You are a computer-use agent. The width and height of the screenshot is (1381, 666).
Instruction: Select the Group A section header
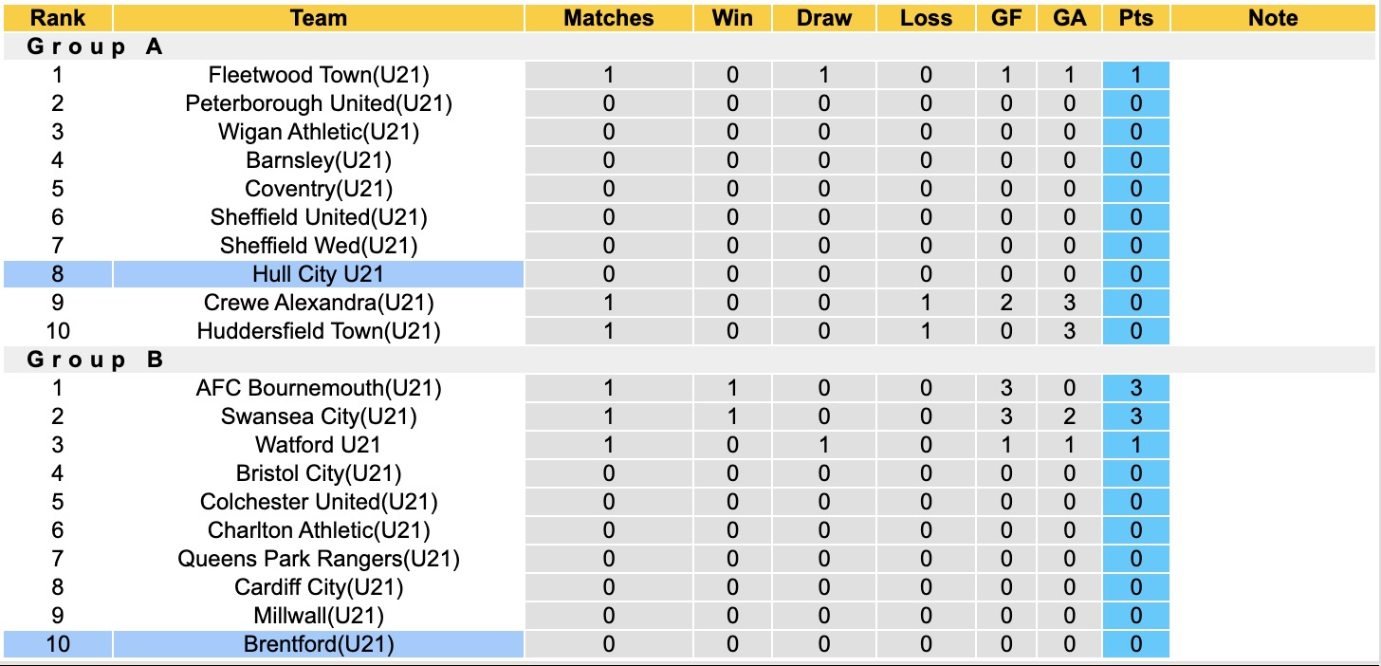coord(95,46)
